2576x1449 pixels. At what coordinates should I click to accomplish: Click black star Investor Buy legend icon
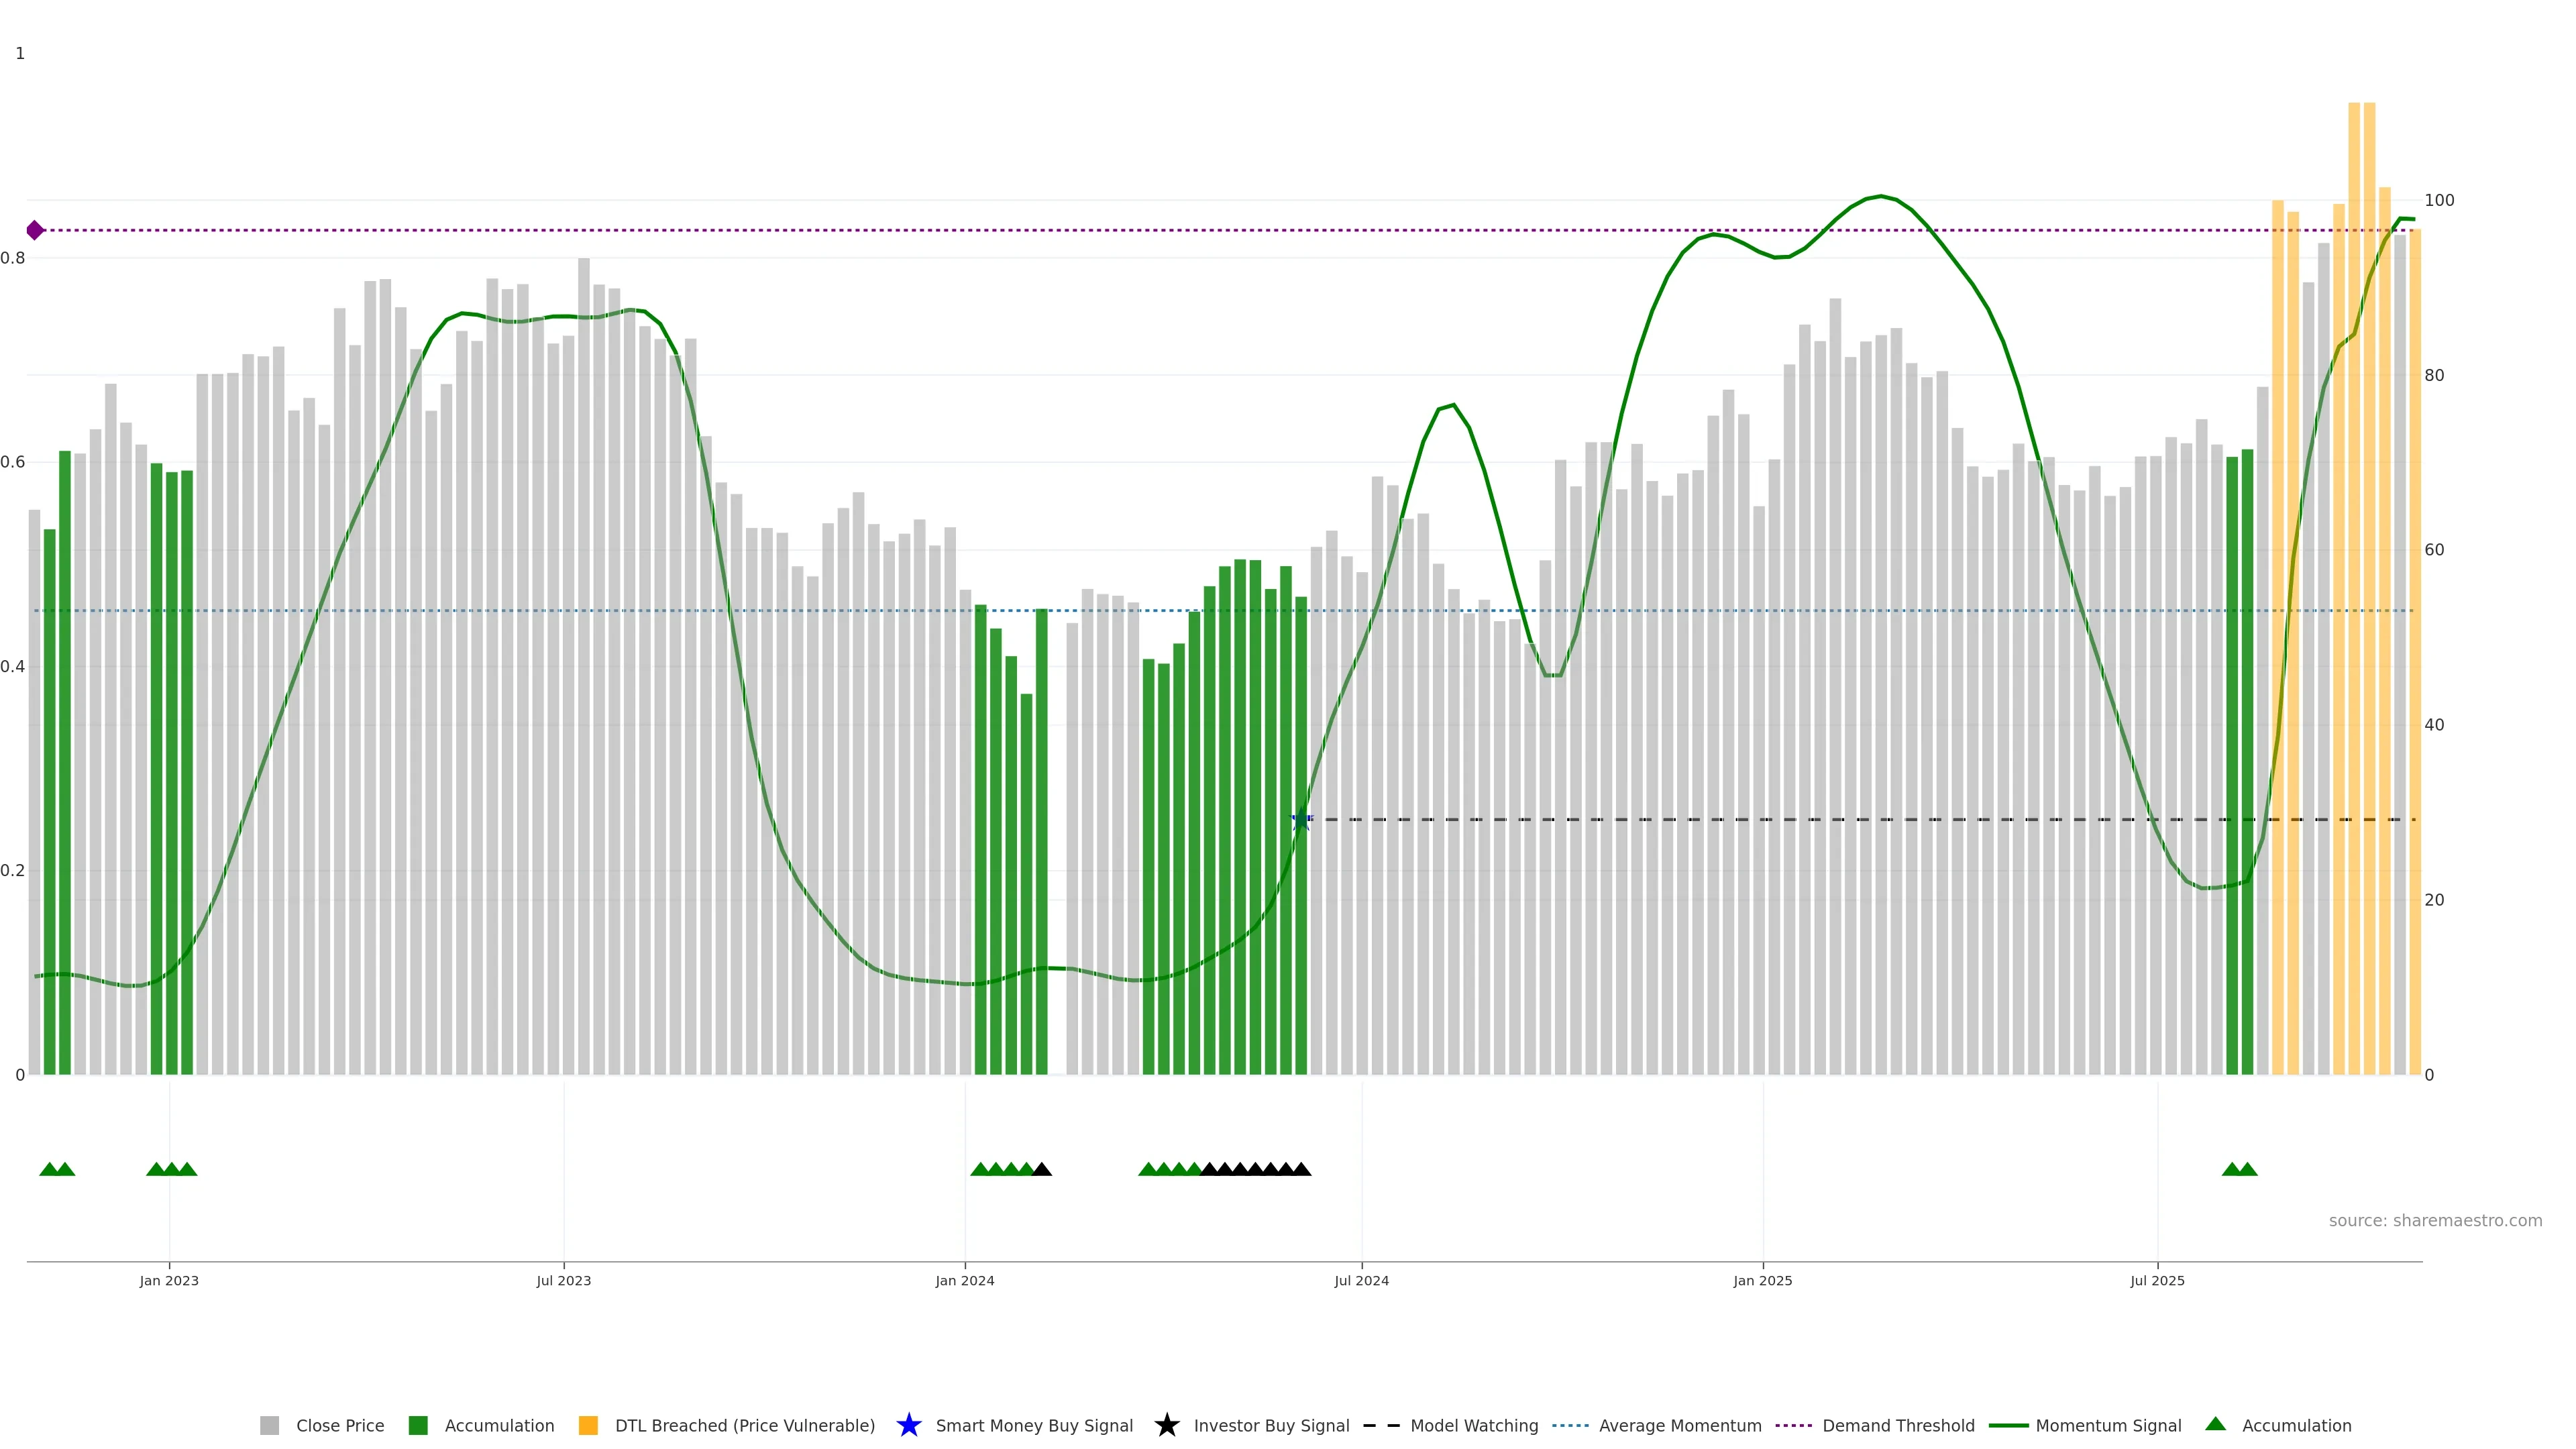click(x=1166, y=1426)
